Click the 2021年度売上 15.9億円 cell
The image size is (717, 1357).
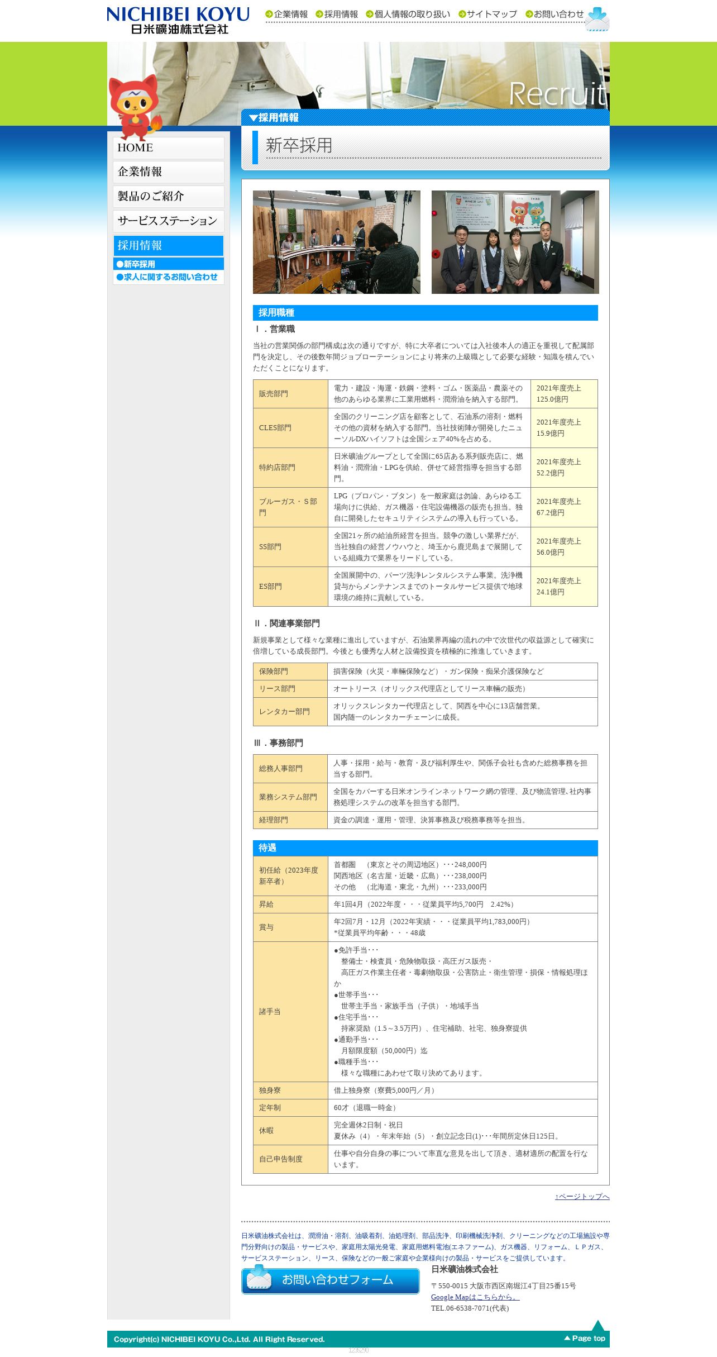[564, 428]
